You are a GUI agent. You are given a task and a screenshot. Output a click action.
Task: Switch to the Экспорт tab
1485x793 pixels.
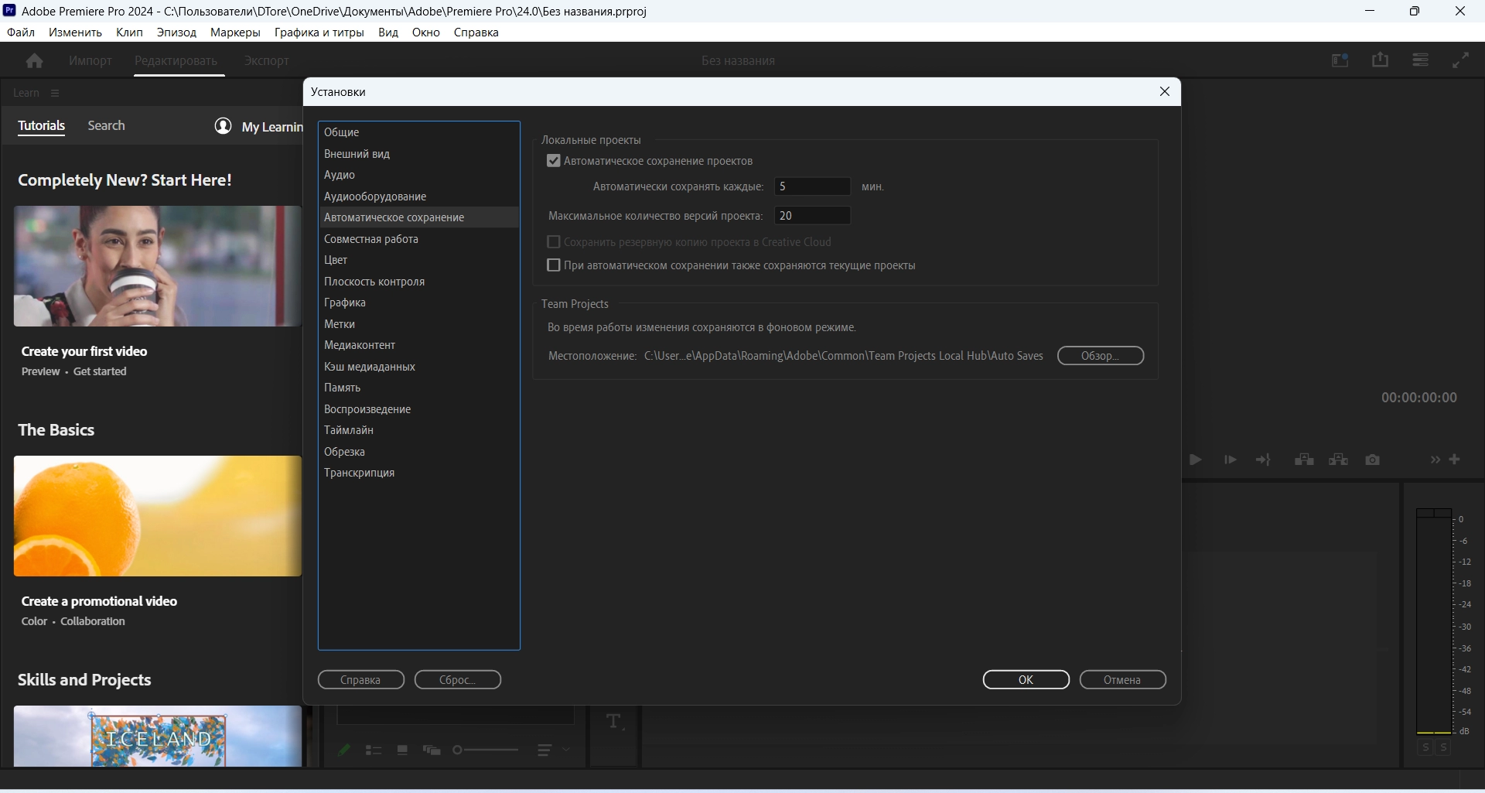tap(267, 60)
